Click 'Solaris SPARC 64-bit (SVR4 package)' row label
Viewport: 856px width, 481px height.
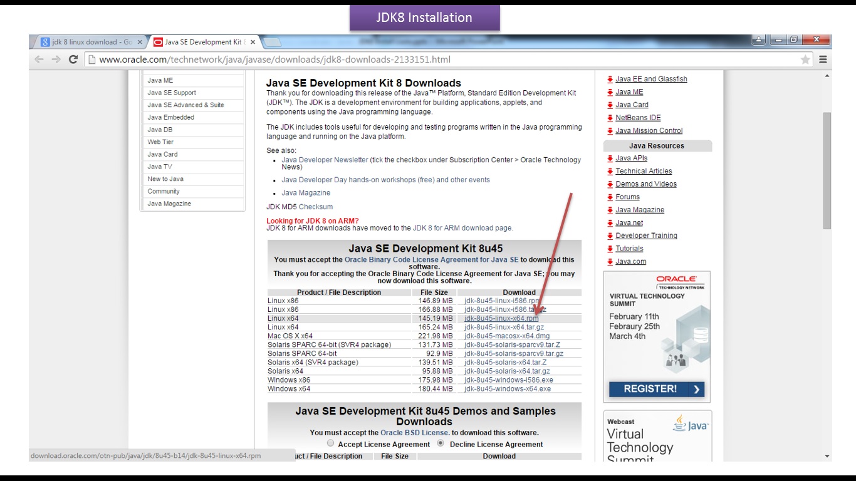[329, 344]
